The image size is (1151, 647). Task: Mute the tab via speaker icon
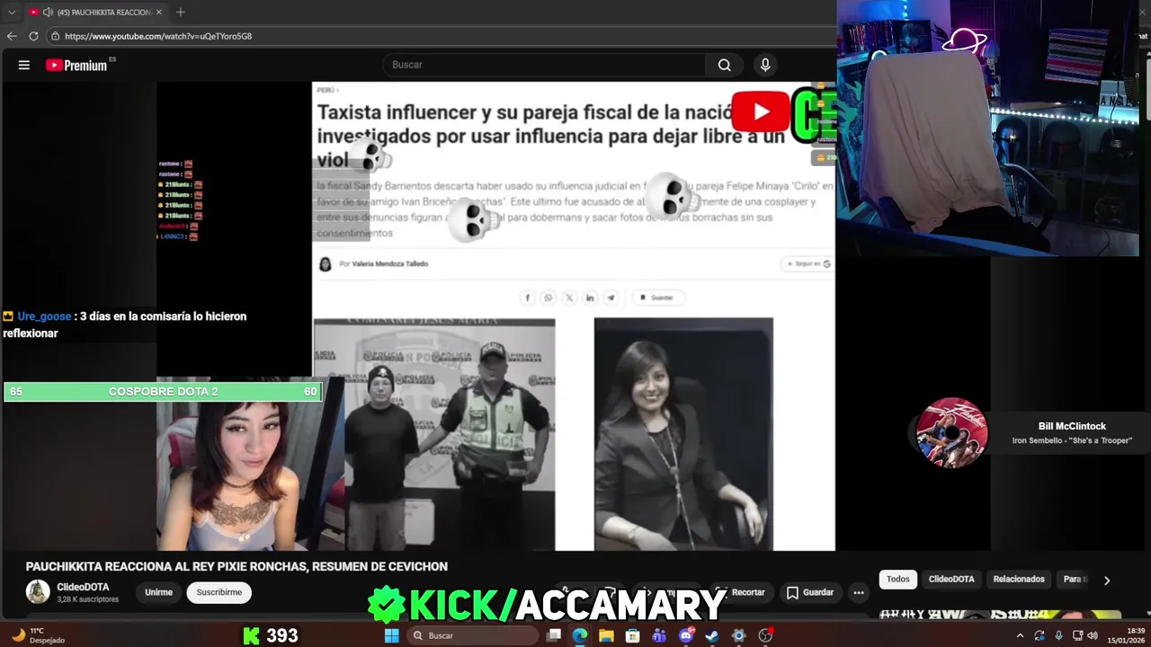pyautogui.click(x=47, y=12)
